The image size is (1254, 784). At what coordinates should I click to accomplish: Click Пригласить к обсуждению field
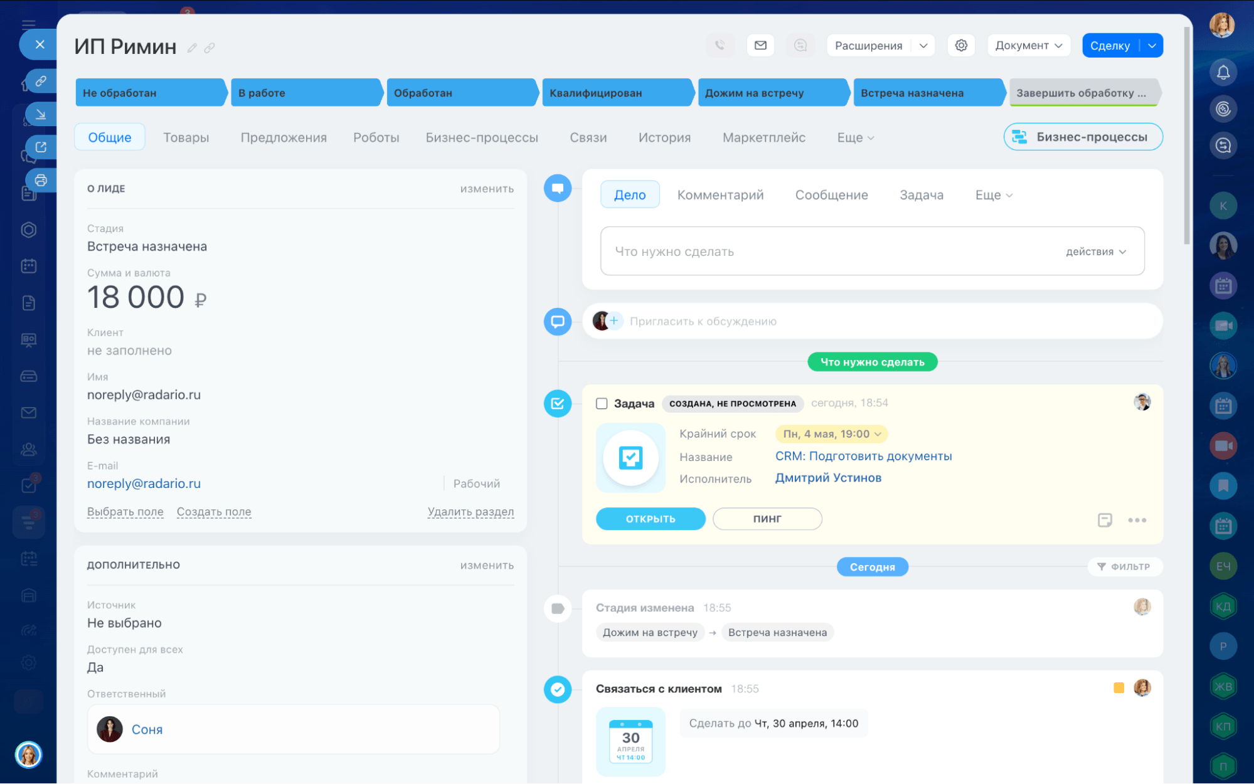coord(872,321)
